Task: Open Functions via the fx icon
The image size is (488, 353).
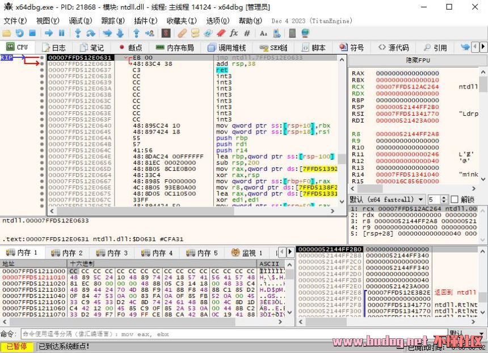Action: click(x=234, y=33)
